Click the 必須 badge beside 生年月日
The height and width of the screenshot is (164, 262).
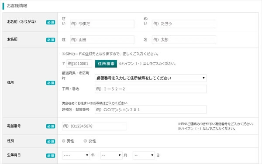51,156
